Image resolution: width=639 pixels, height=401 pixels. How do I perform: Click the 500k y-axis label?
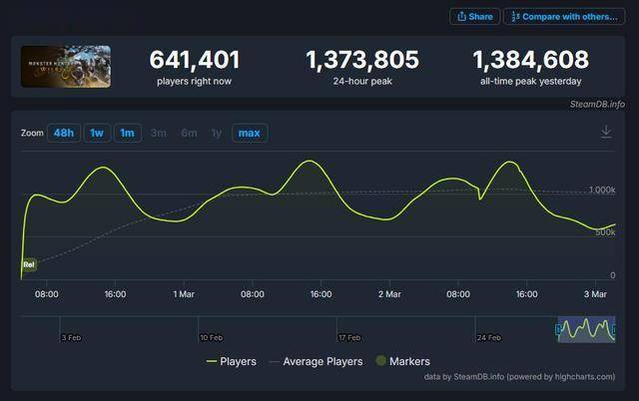point(605,232)
